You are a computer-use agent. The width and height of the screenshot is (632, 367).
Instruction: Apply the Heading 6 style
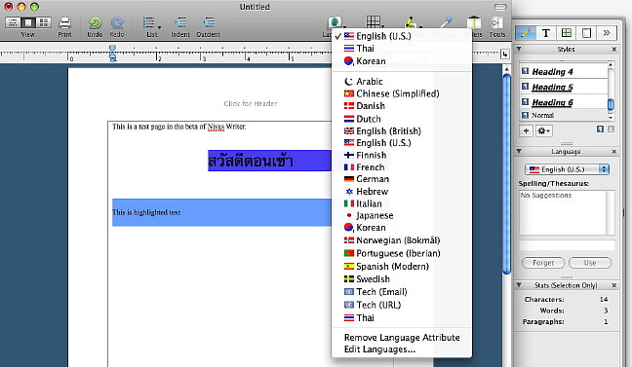pyautogui.click(x=564, y=102)
